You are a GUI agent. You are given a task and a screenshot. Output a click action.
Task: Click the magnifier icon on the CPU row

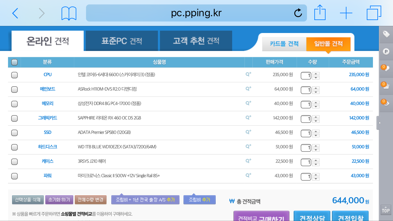click(248, 75)
